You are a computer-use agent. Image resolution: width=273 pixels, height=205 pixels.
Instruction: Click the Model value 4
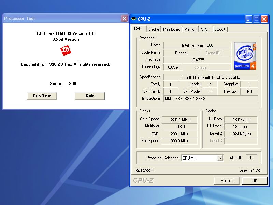coord(210,84)
